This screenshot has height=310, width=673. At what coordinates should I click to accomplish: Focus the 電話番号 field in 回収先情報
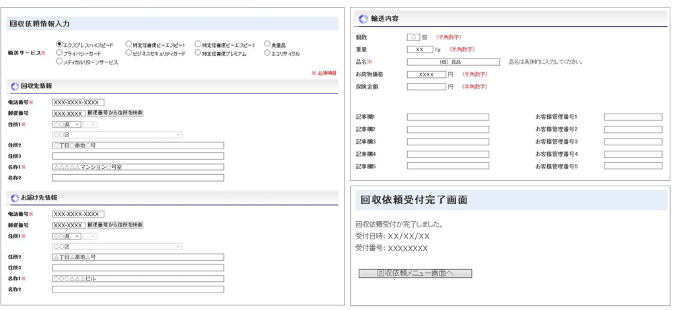pyautogui.click(x=78, y=102)
